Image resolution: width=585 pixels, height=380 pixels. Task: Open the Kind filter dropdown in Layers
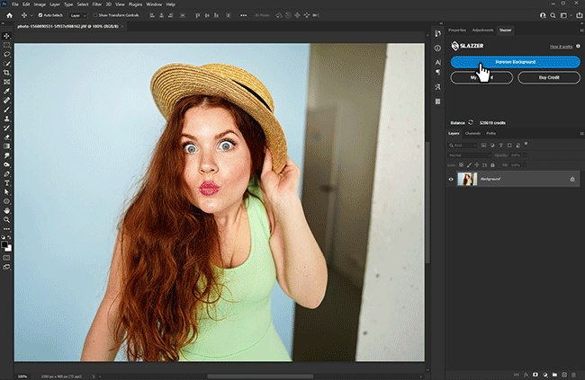(x=463, y=146)
